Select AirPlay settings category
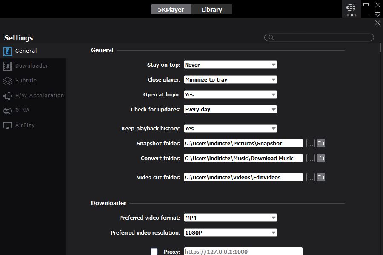The width and height of the screenshot is (383, 255). 33,125
